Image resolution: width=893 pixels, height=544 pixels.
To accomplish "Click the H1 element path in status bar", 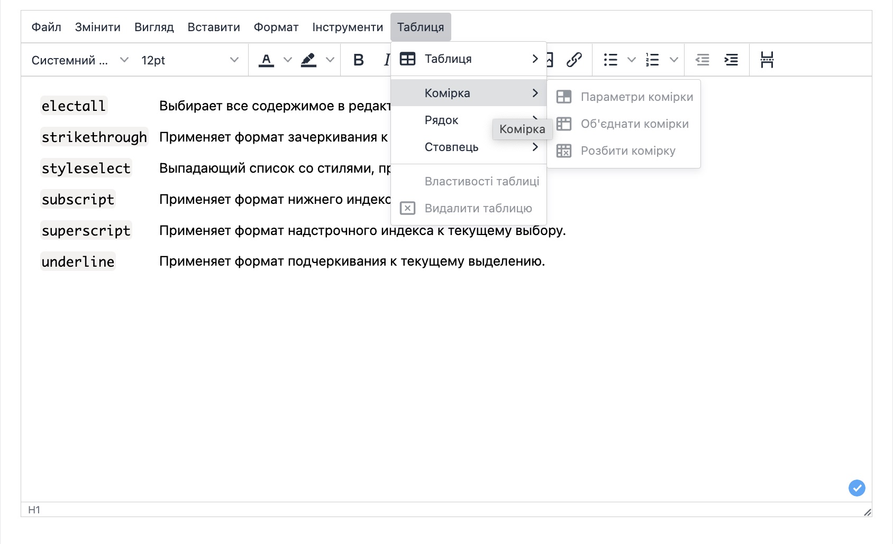I will click(34, 510).
